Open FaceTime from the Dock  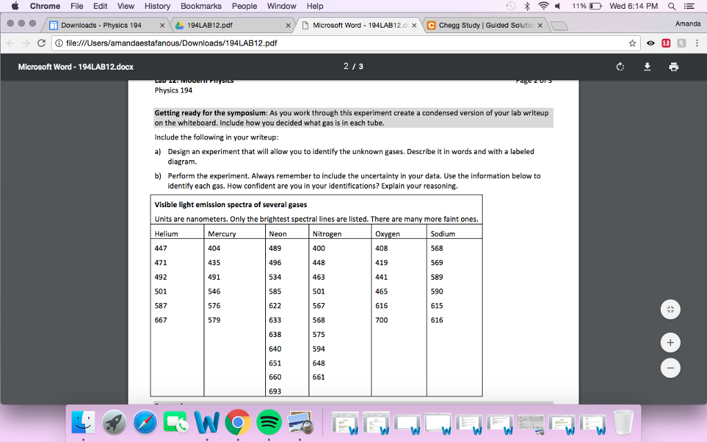[176, 423]
